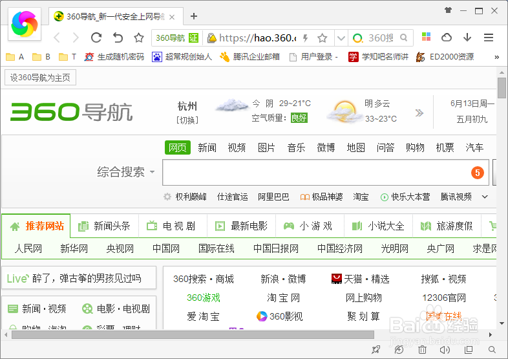Click the favorites star beside undo icon
Viewport: 508px width, 359px height.
(x=139, y=38)
